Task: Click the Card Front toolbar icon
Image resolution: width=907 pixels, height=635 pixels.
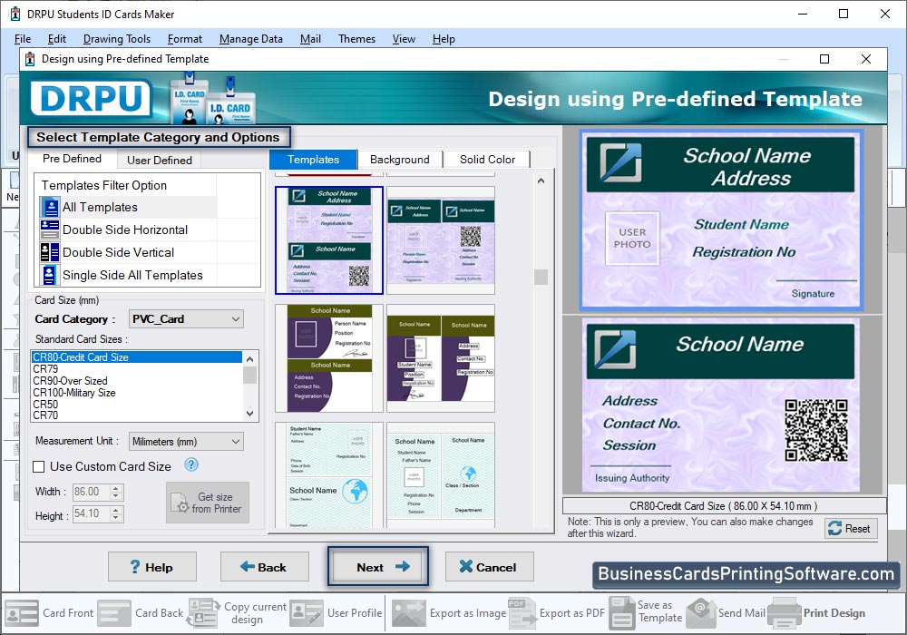Action: (x=22, y=613)
